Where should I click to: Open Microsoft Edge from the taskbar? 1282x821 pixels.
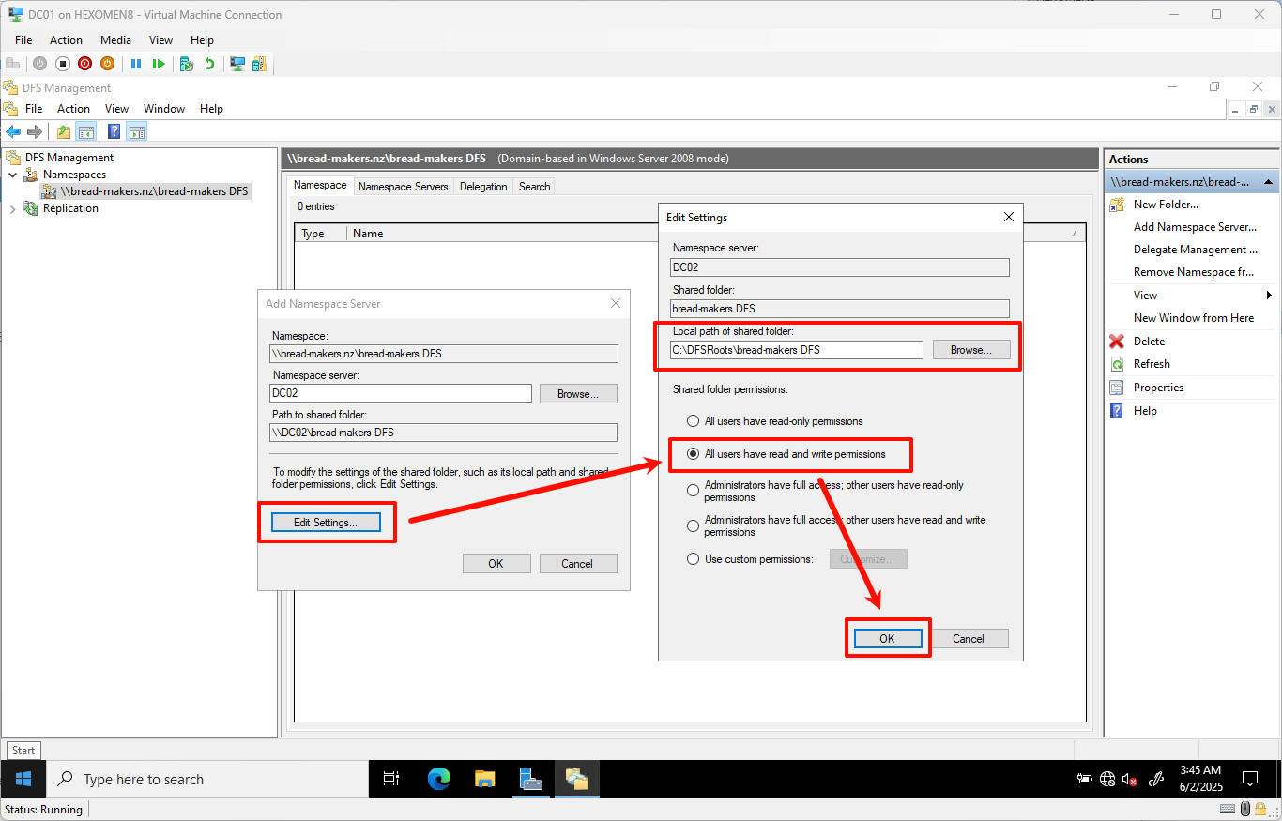439,779
